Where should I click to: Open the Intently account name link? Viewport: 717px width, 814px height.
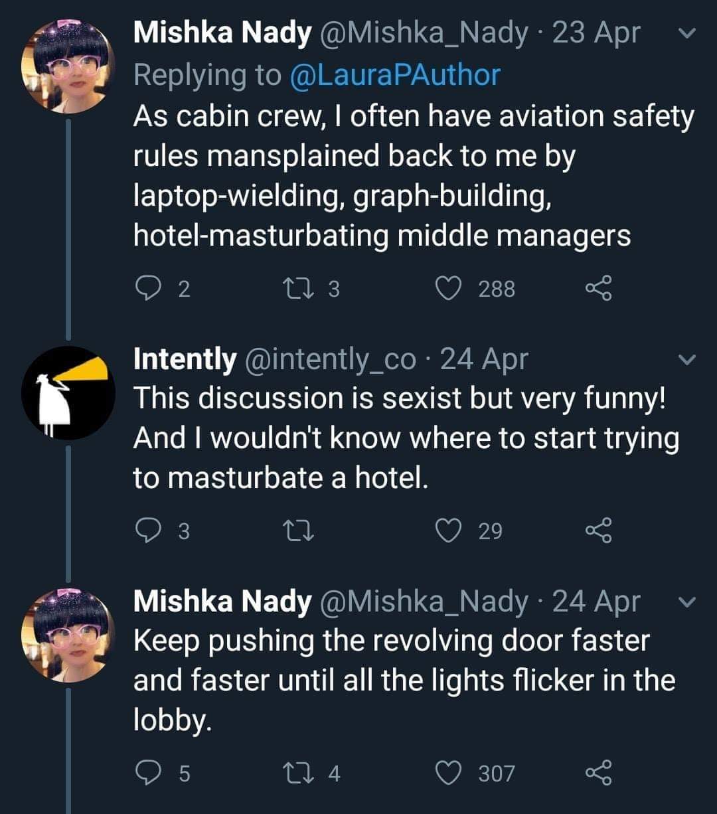(x=184, y=360)
